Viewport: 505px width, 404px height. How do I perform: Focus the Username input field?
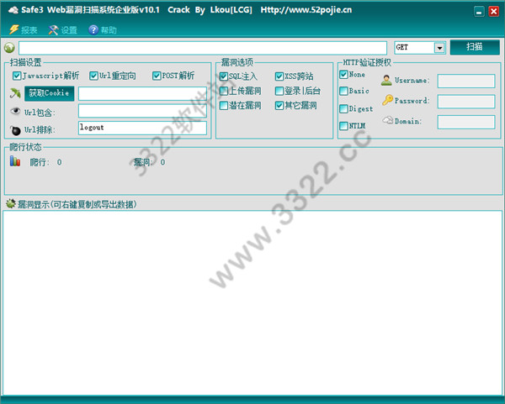466,81
